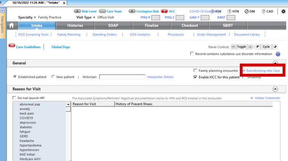The height and width of the screenshot is (161, 288).
Task: Select abnormal pap in the reason list
Action: tap(30, 104)
